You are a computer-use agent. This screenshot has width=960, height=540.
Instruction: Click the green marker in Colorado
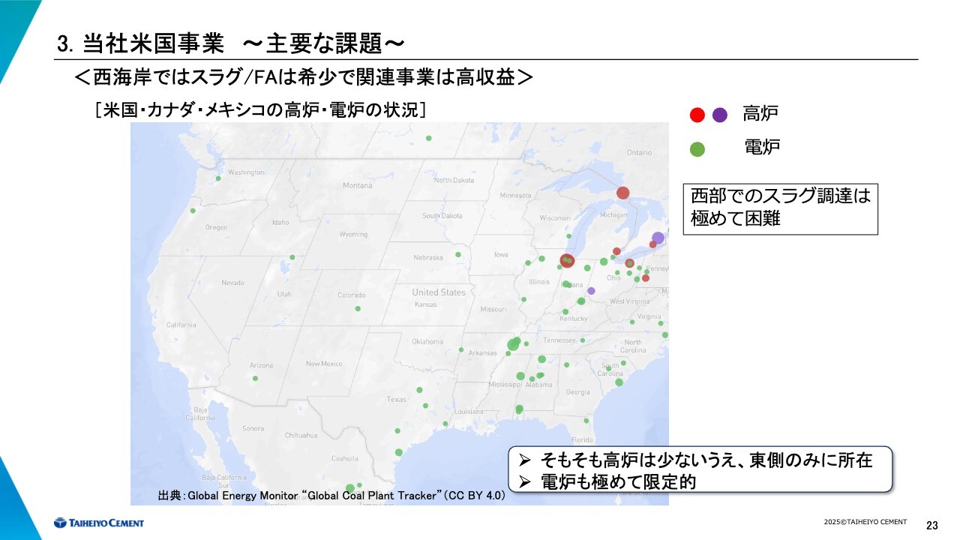tap(358, 308)
